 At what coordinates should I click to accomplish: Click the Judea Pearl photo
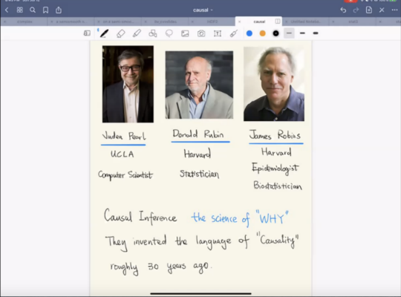[128, 84]
